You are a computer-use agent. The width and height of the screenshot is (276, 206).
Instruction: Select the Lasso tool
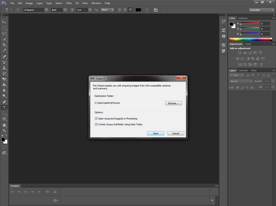4,33
